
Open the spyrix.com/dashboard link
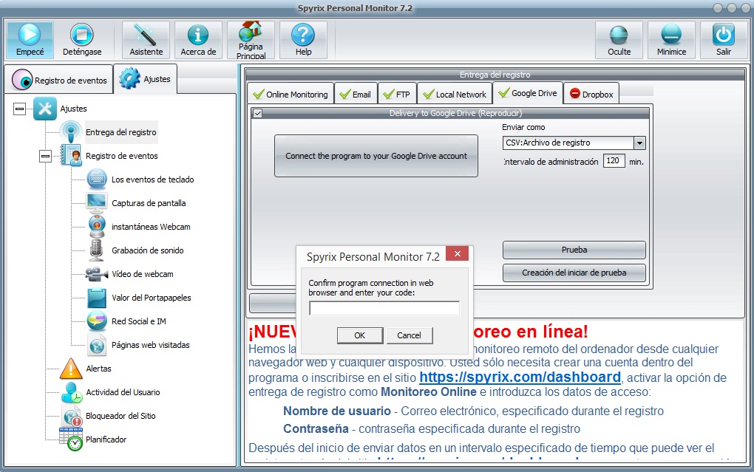click(x=520, y=377)
